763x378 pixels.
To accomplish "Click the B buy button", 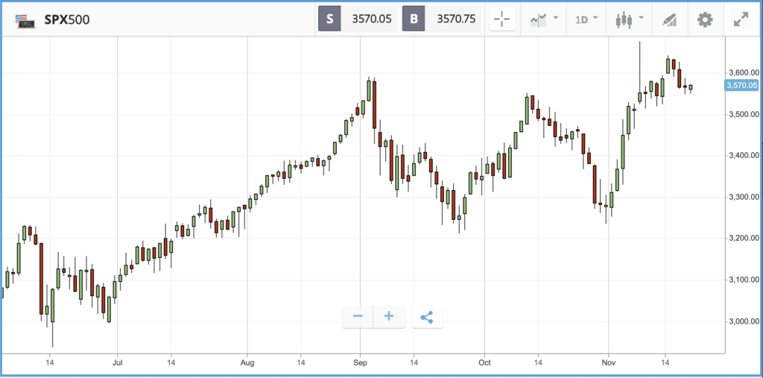I will tap(413, 19).
